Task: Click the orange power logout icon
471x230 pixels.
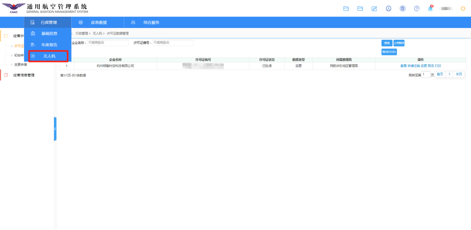Action: point(463,9)
